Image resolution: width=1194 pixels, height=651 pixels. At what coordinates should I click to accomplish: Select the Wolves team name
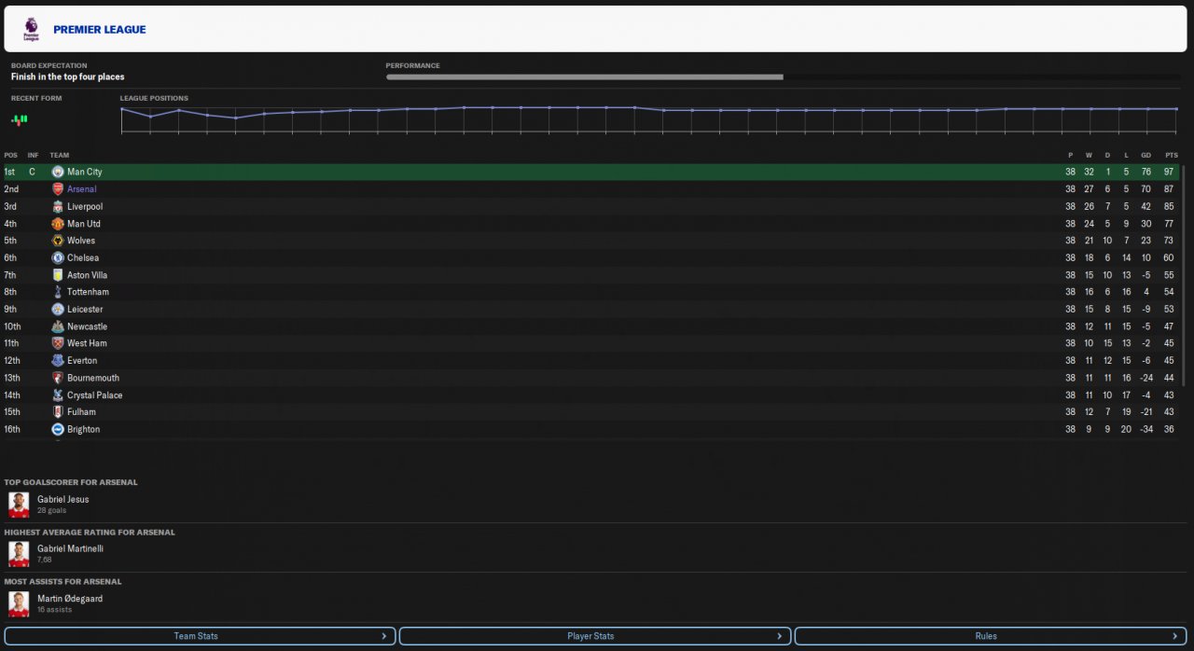coord(81,241)
